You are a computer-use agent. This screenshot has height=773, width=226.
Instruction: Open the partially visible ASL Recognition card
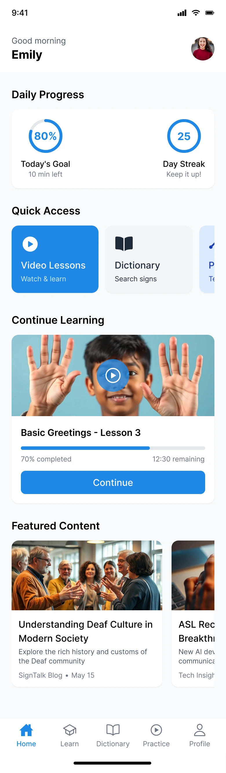193,613
